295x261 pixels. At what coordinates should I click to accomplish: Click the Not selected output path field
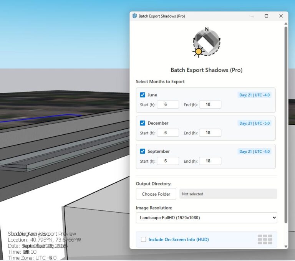click(228, 194)
